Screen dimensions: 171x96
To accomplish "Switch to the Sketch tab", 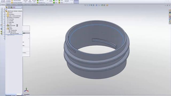I will tap(8, 5).
